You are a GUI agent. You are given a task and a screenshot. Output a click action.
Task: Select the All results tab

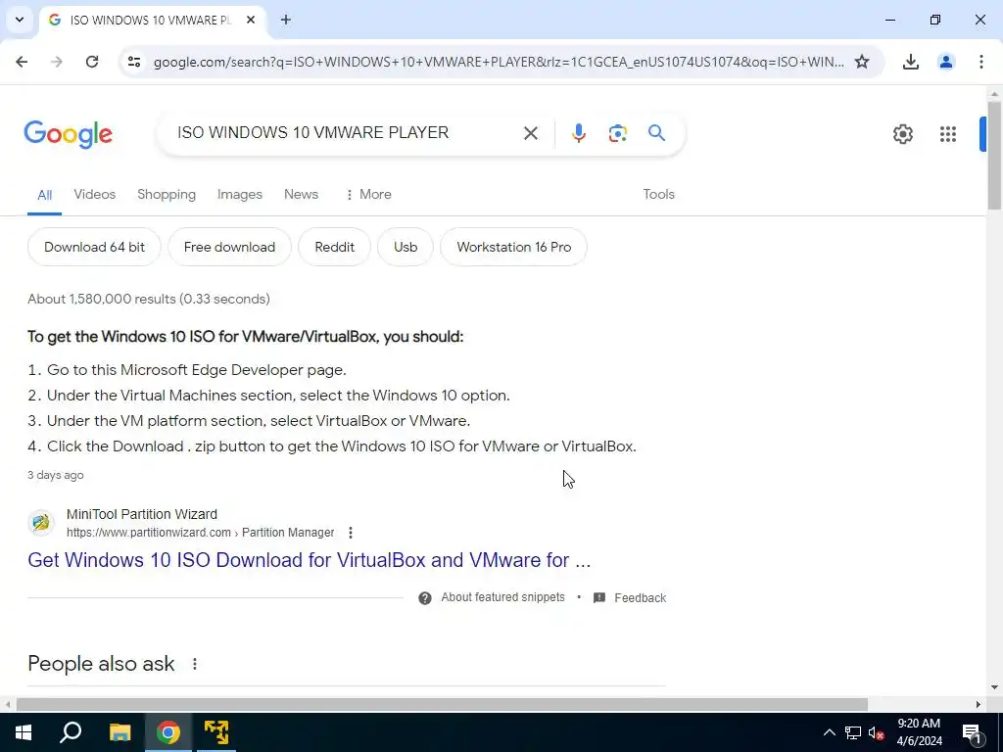[44, 195]
